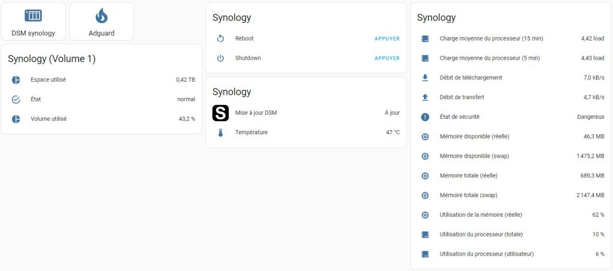Open the DSM synology card
The height and width of the screenshot is (271, 613).
click(x=34, y=21)
